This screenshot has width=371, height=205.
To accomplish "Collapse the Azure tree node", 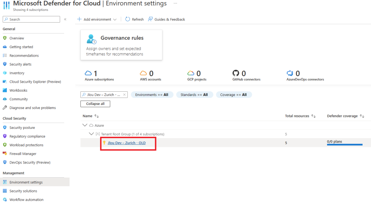I will tap(85, 125).
